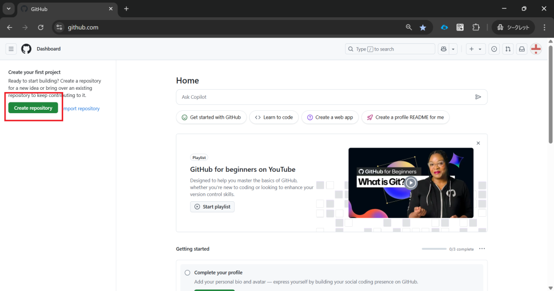Screen dimensions: 554x291
Task: Click the Getting started progress bar
Action: click(434, 249)
